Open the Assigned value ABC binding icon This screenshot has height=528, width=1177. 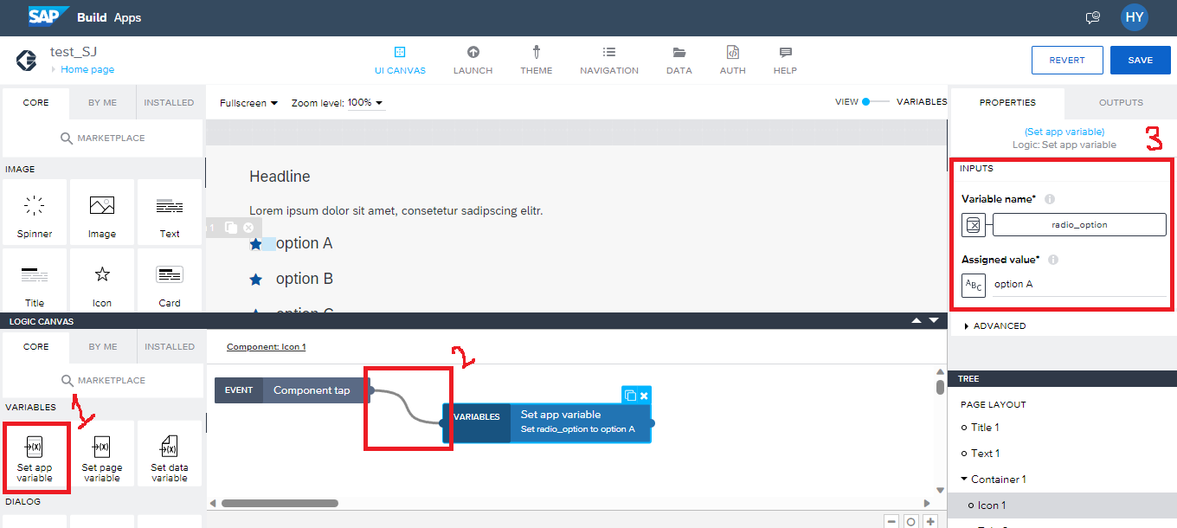click(974, 285)
